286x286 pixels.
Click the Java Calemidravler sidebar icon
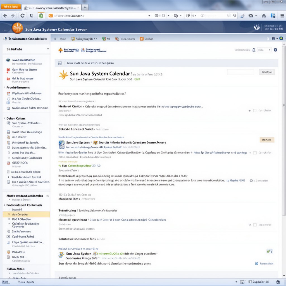coord(8,60)
